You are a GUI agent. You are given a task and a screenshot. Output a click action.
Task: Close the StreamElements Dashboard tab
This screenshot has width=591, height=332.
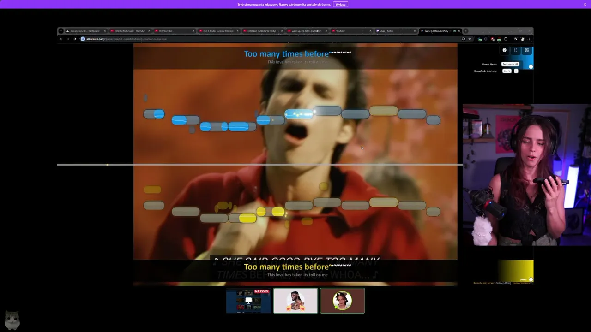(x=105, y=31)
